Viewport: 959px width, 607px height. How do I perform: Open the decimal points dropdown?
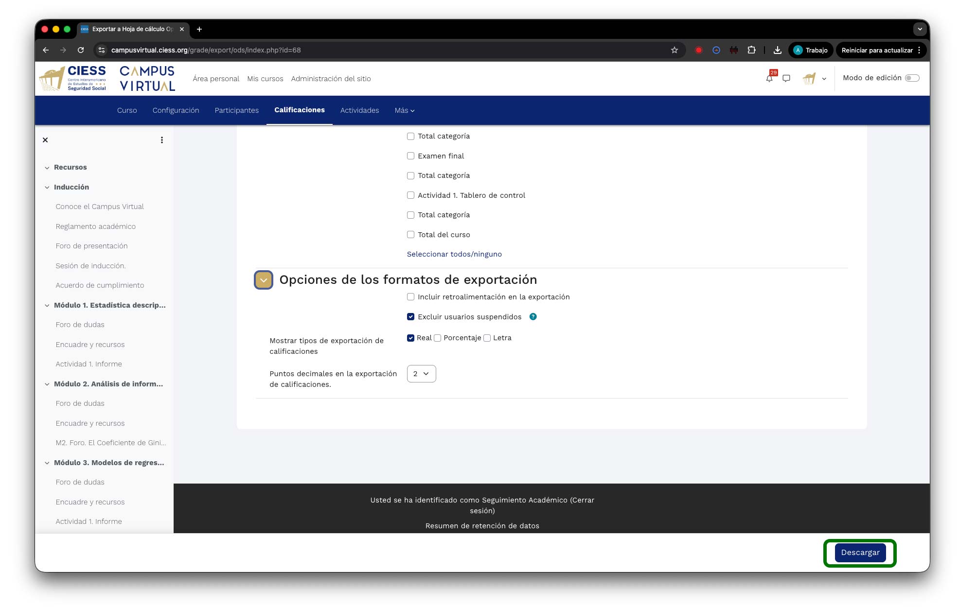coord(421,374)
